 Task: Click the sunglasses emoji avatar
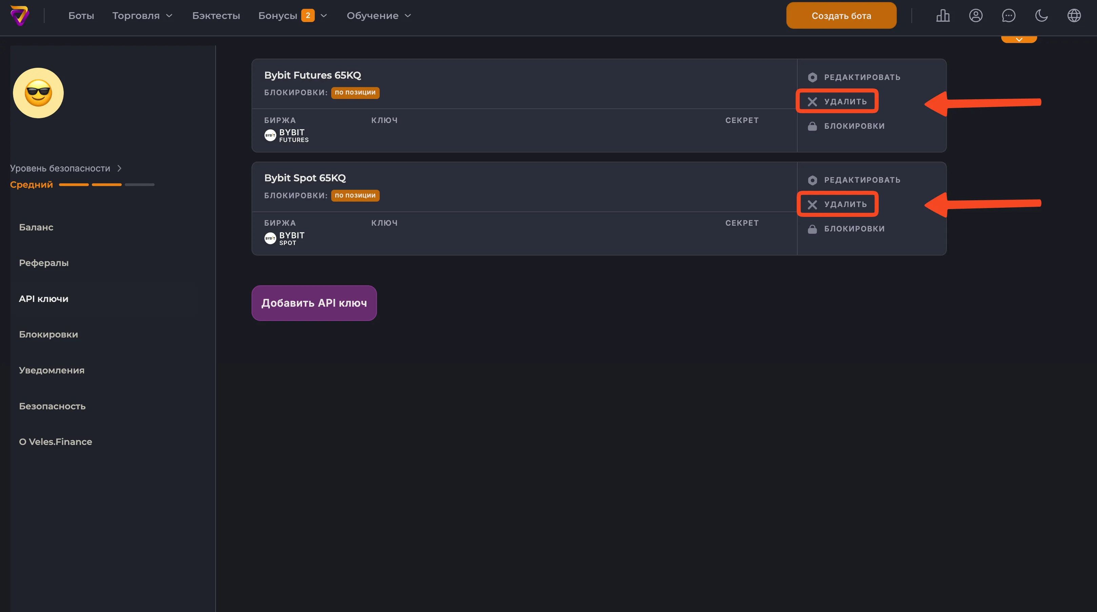[x=38, y=93]
